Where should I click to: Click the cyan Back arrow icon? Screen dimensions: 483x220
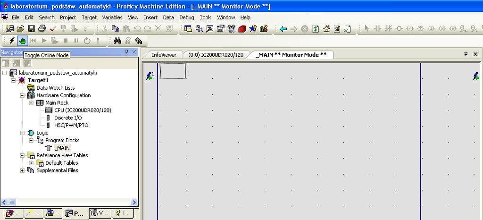[283, 29]
